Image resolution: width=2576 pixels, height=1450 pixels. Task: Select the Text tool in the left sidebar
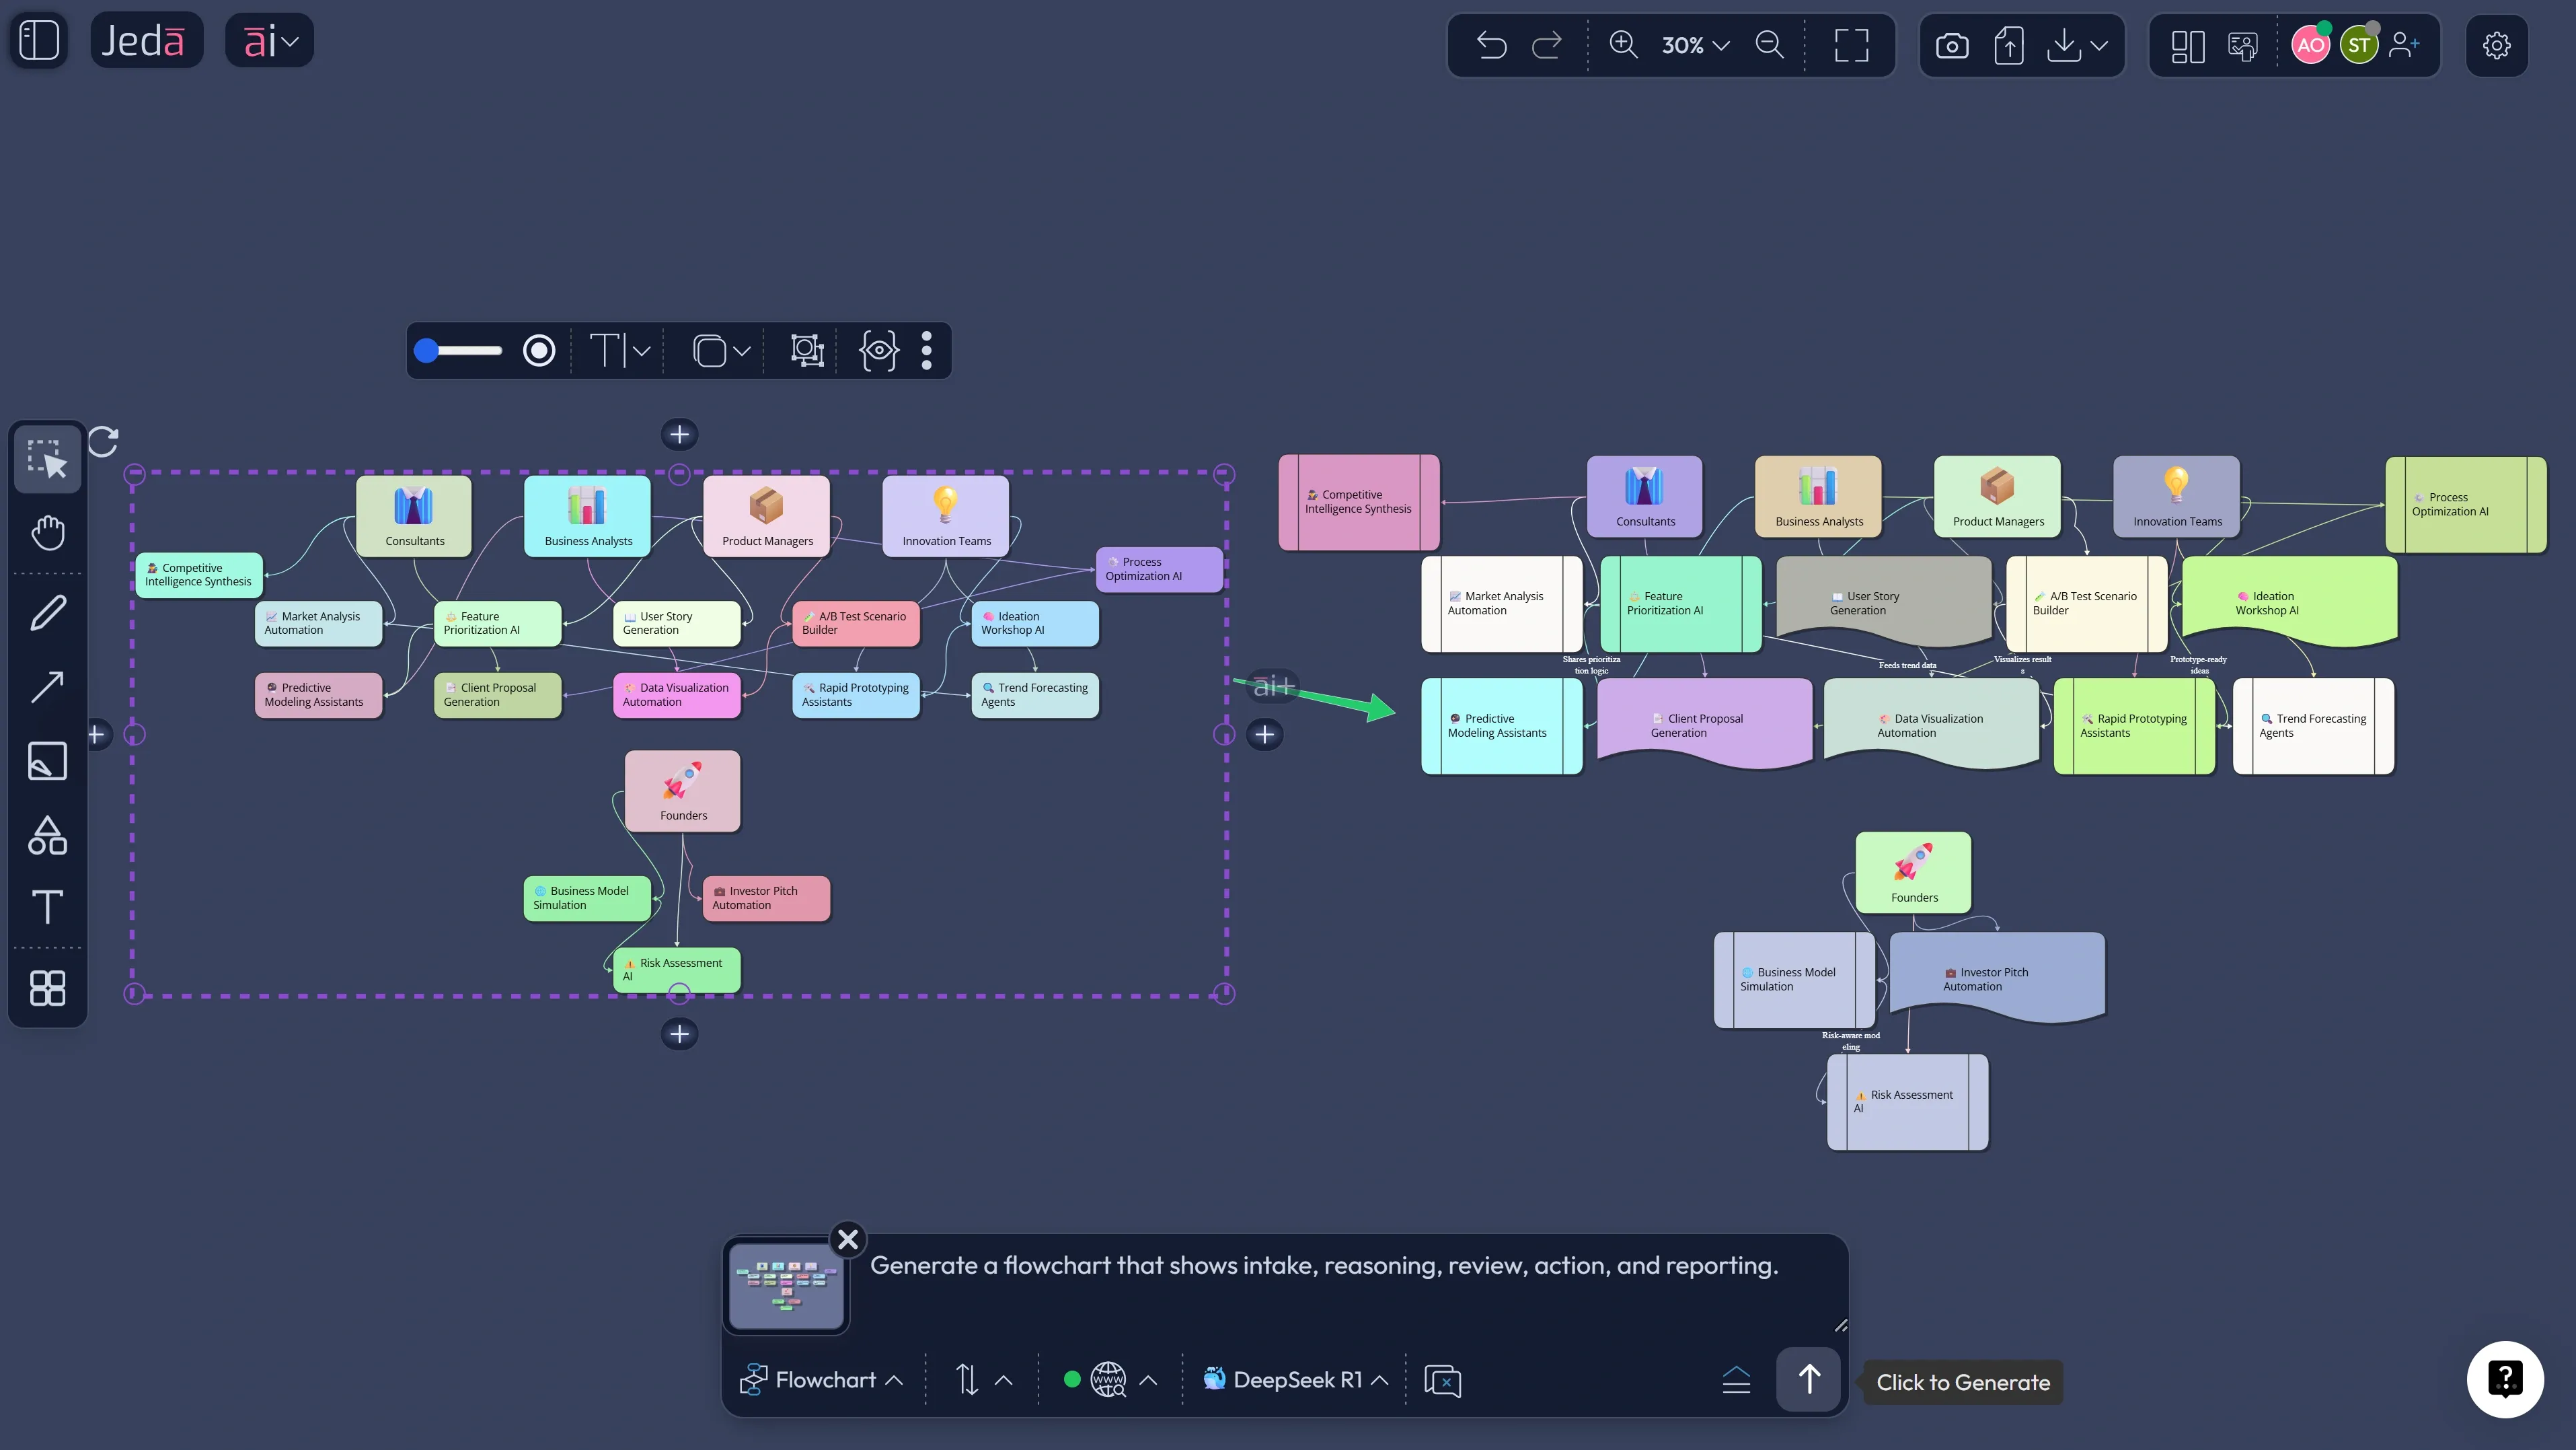pos(46,908)
